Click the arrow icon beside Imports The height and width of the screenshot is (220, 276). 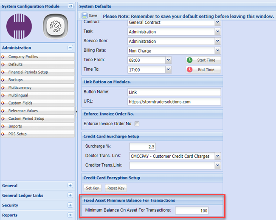[3, 126]
